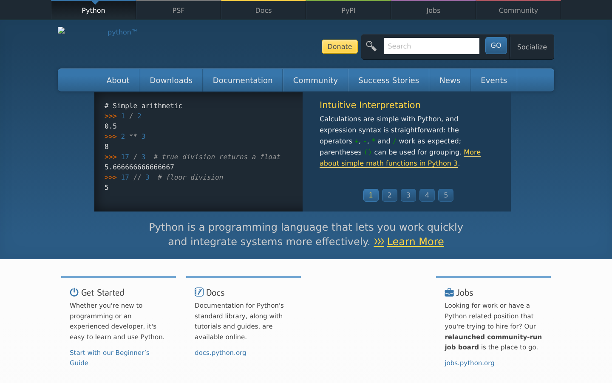612x383 pixels.
Task: Visit the docs.python.org link
Action: click(x=220, y=353)
